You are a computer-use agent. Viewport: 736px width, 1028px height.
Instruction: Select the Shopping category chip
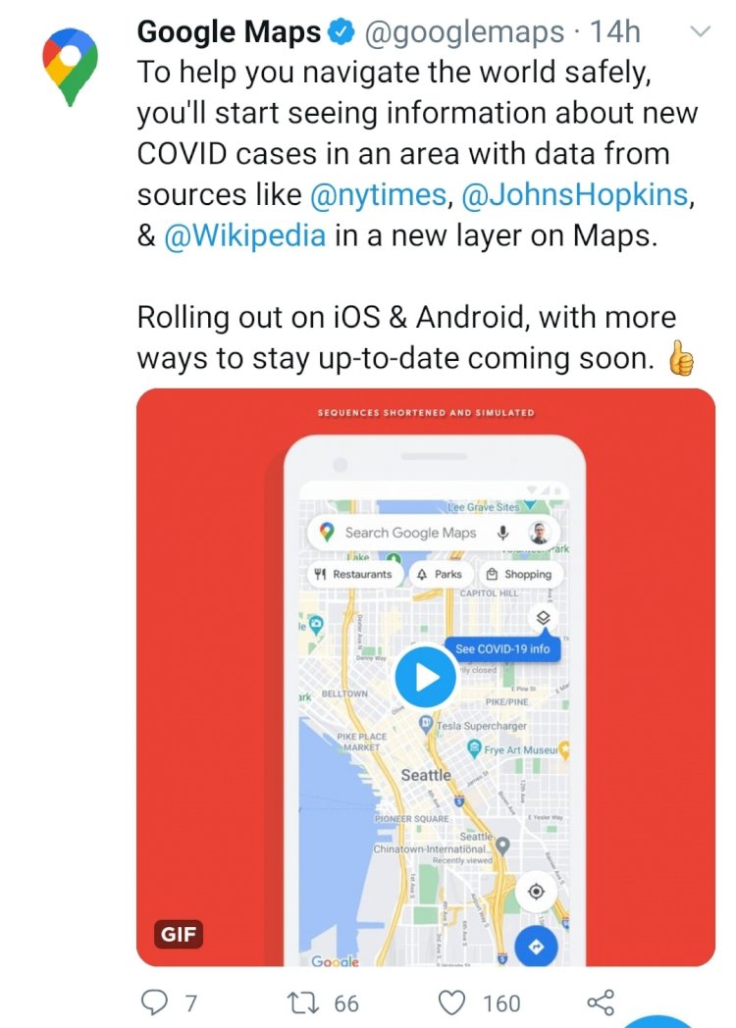pos(520,574)
